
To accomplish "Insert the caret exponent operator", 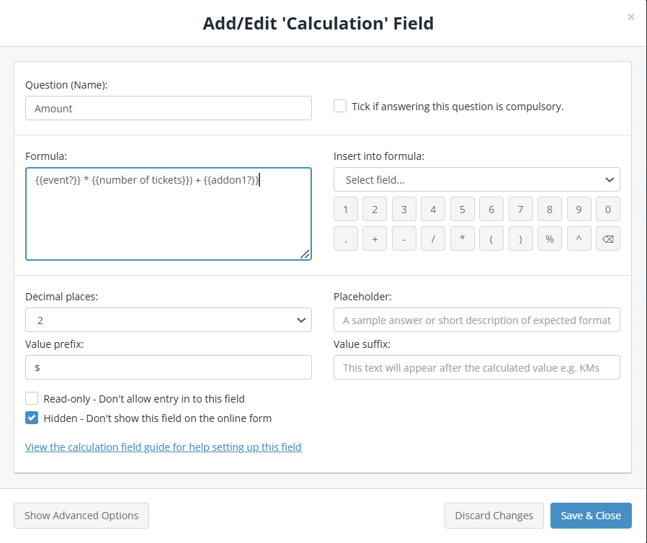I will (x=579, y=239).
